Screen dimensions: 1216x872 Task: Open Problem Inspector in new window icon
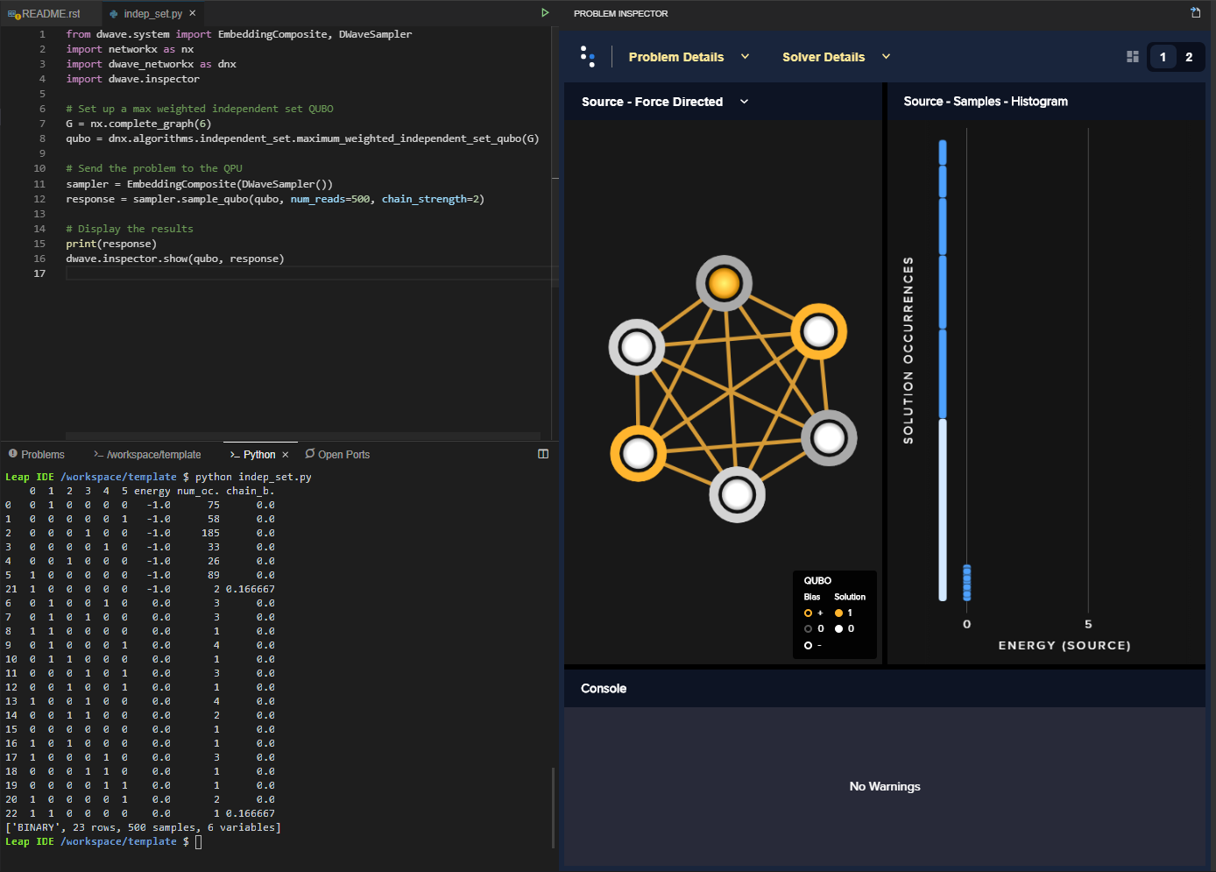[1196, 13]
